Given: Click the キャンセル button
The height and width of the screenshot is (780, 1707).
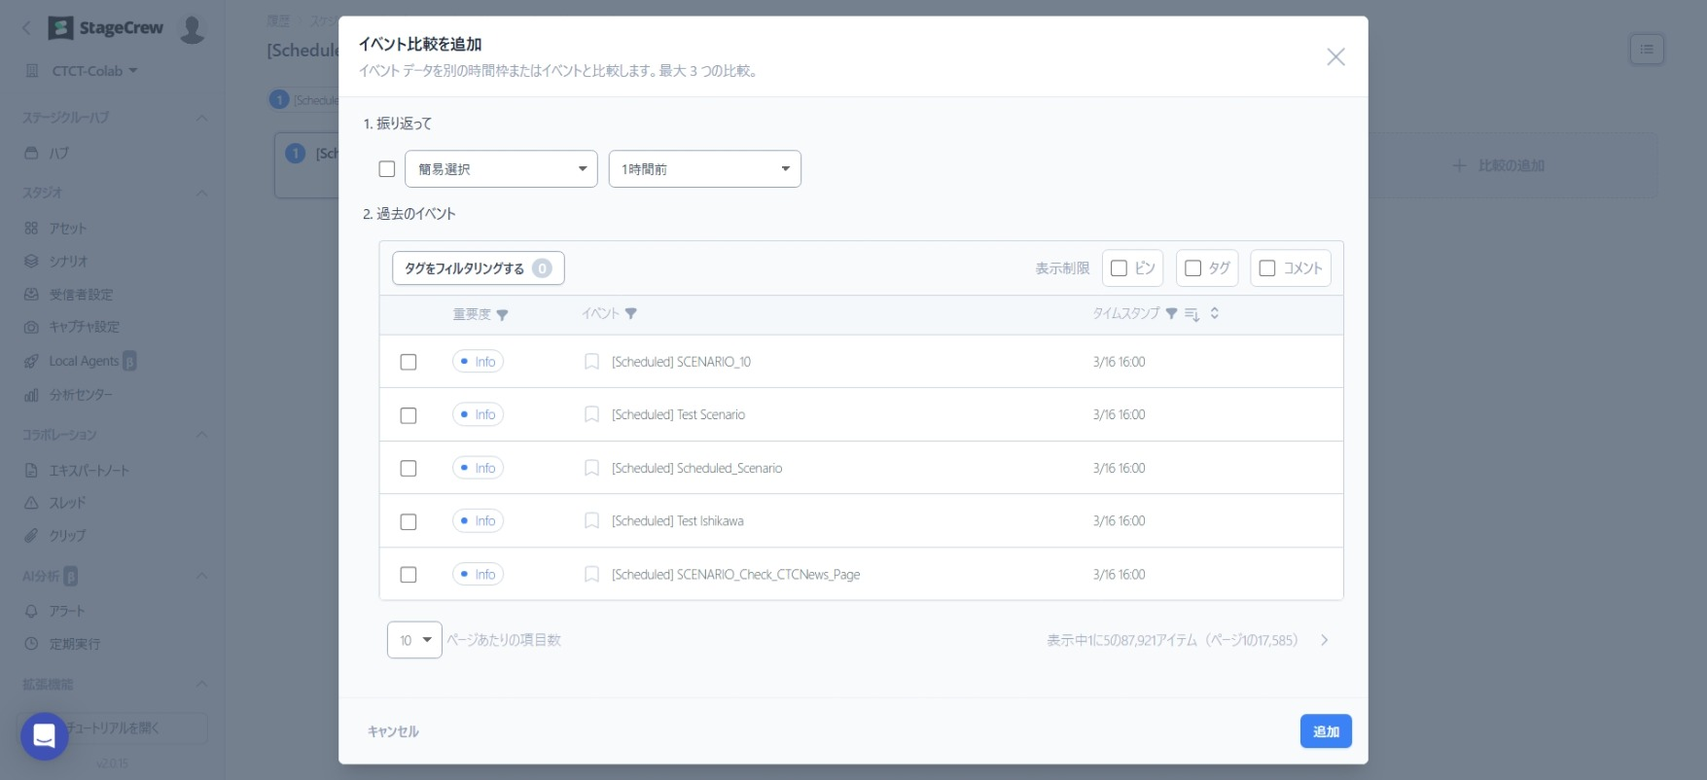Looking at the screenshot, I should point(393,731).
